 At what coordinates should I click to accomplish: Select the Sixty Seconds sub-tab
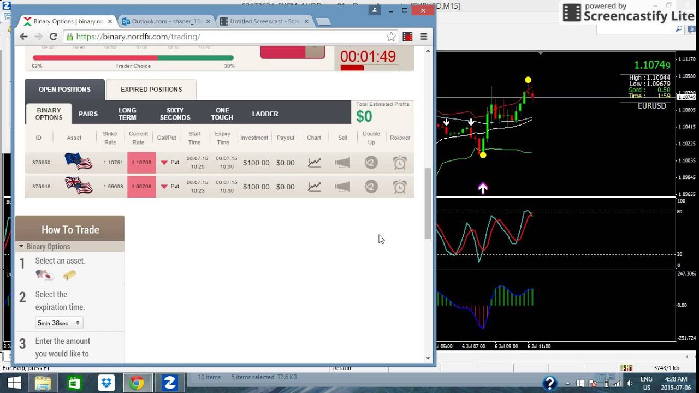point(175,114)
